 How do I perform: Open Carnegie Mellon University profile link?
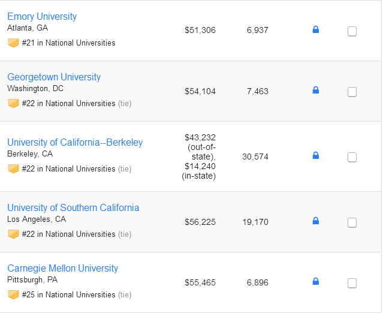click(x=62, y=268)
